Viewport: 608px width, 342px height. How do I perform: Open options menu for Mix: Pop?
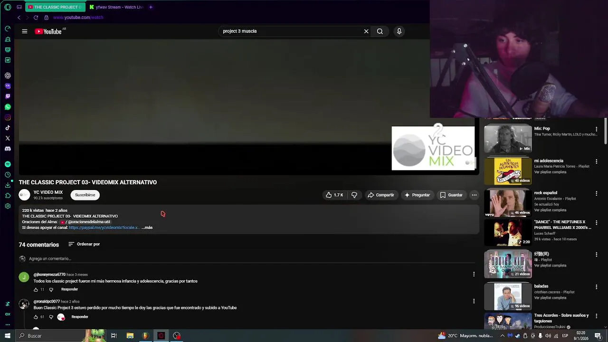point(597,129)
